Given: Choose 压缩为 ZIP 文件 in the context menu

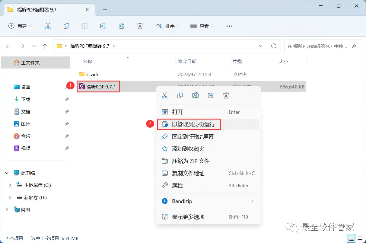Looking at the screenshot, I should [208, 161].
